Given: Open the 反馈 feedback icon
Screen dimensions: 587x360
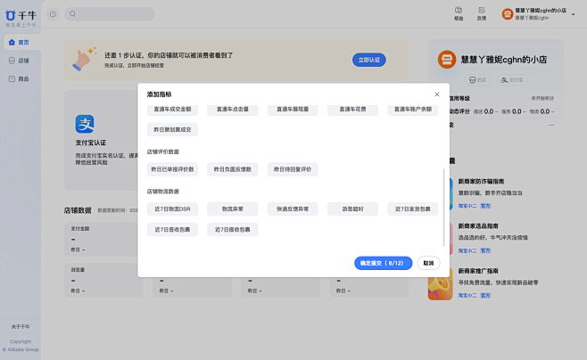Looking at the screenshot, I should [x=482, y=12].
